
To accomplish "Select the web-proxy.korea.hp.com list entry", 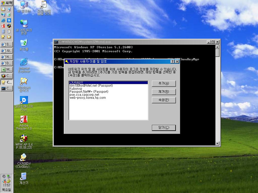I will [88, 98].
